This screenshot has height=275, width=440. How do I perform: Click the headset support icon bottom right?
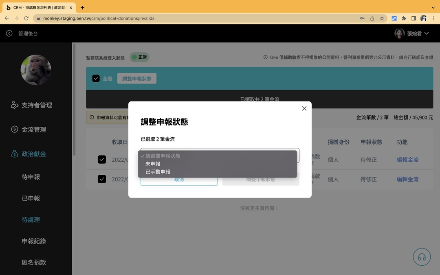pyautogui.click(x=422, y=257)
